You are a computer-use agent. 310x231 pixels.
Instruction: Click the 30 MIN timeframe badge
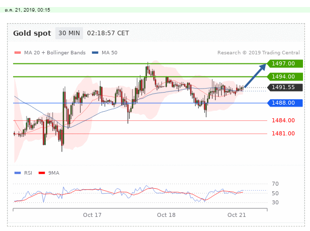69,33
